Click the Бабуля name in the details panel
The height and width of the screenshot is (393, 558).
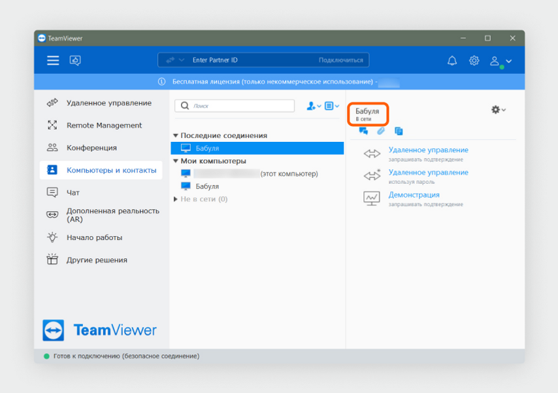pyautogui.click(x=367, y=111)
